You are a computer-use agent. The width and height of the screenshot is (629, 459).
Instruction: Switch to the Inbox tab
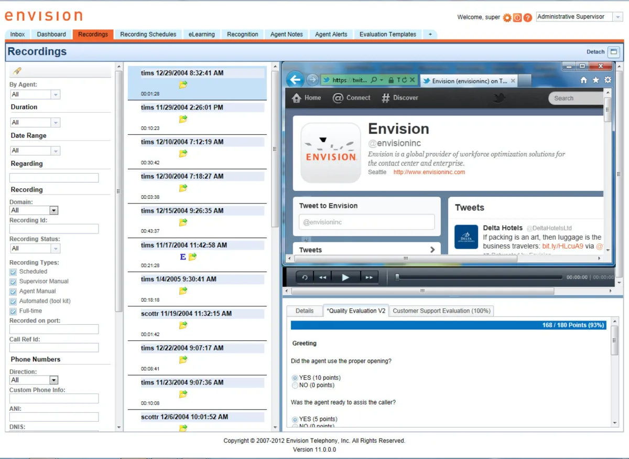(x=17, y=35)
